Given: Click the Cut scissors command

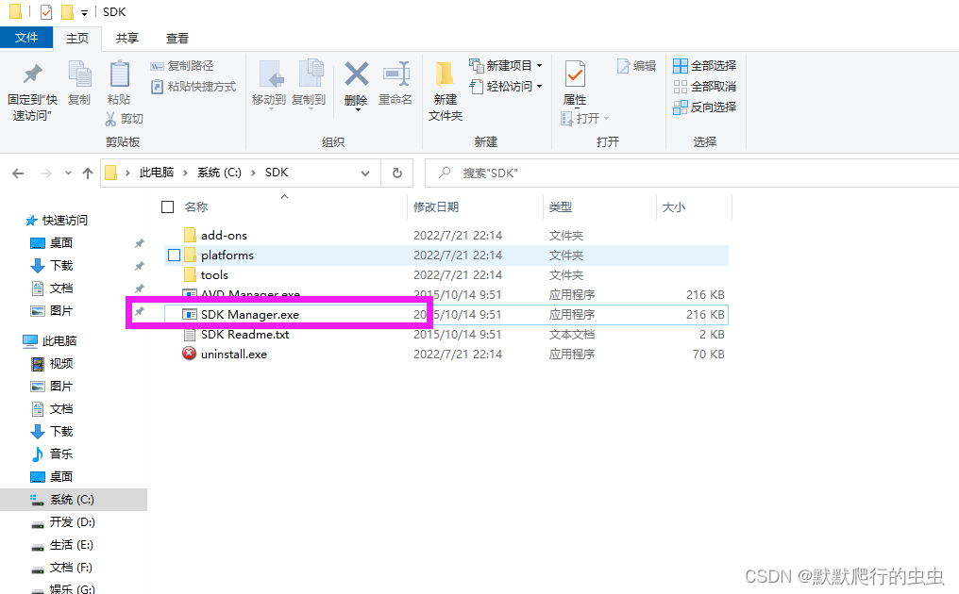Looking at the screenshot, I should [x=125, y=118].
